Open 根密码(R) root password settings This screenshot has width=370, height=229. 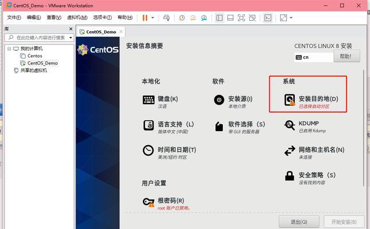click(x=166, y=204)
